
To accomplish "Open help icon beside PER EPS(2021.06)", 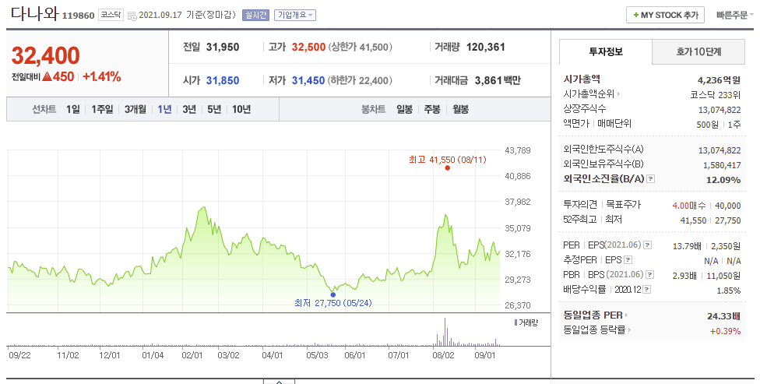I will point(648,245).
